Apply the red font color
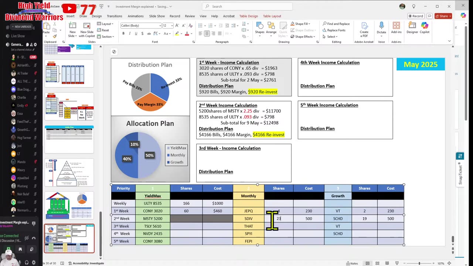The image size is (473, 266). click(x=187, y=34)
